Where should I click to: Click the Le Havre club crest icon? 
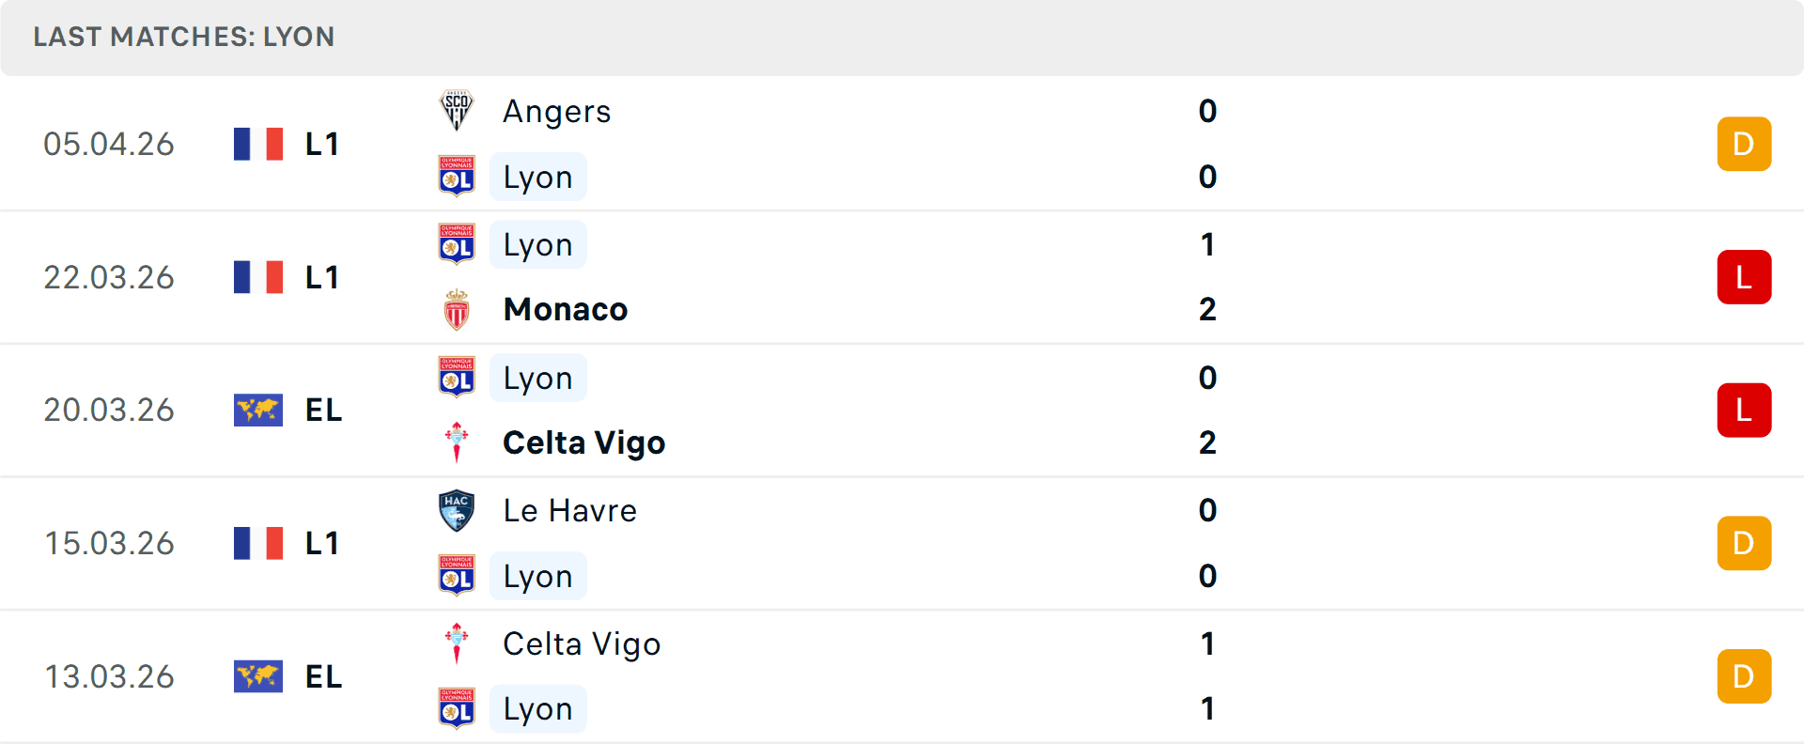[457, 511]
